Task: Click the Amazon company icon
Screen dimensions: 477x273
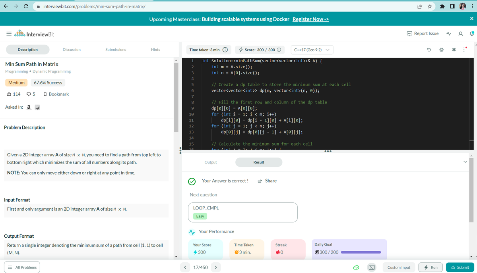Action: tap(29, 107)
